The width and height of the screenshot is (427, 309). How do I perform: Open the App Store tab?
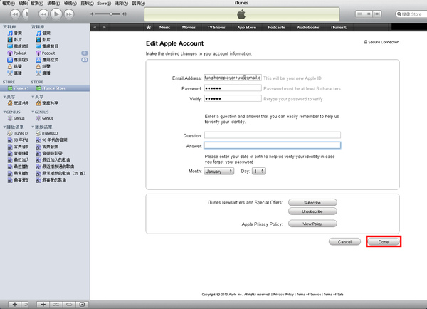coord(246,27)
